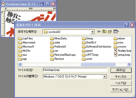Select the usmt folder
Image resolution: width=136 pixels, height=98 pixels.
click(87, 59)
